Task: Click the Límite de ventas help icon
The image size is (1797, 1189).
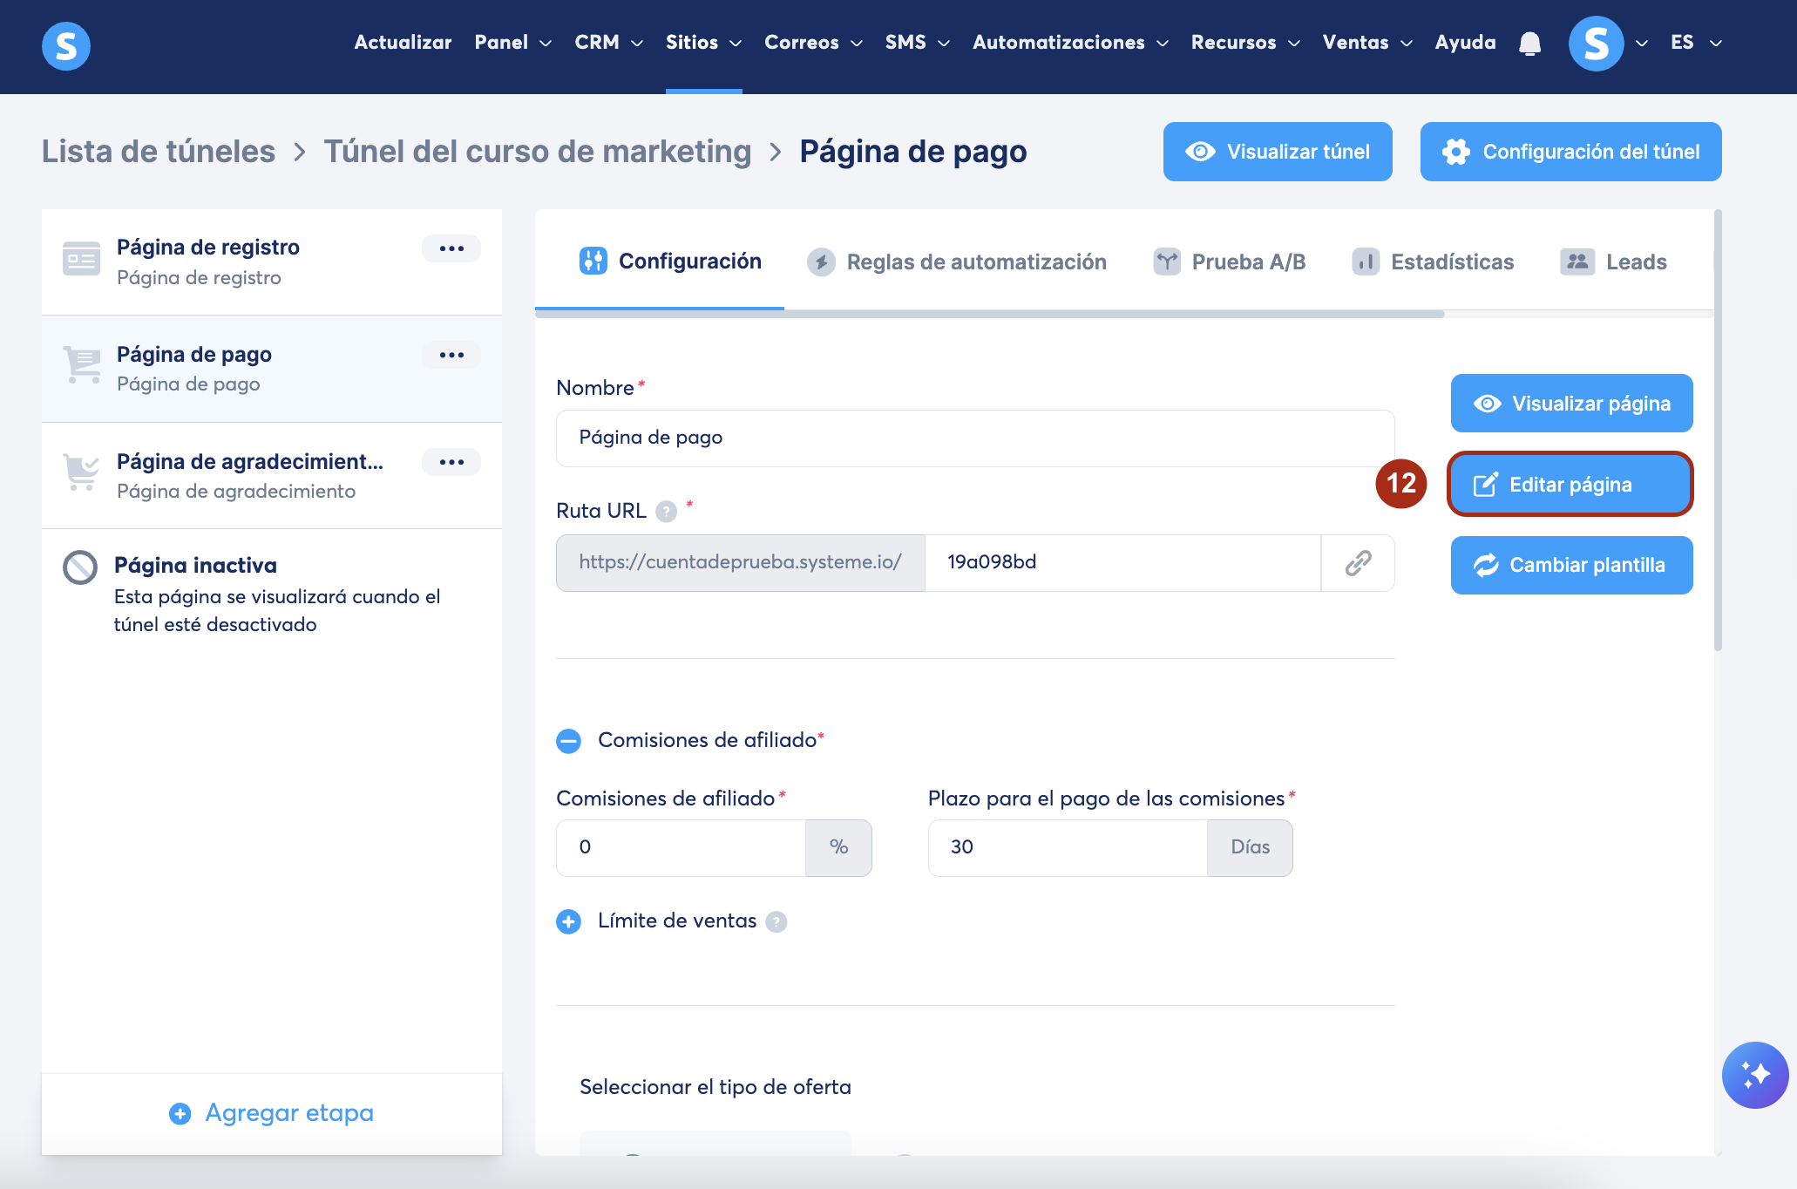Action: tap(776, 922)
